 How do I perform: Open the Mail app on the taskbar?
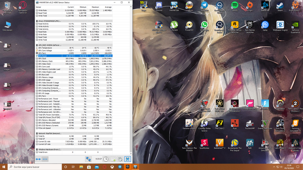(x=97, y=167)
